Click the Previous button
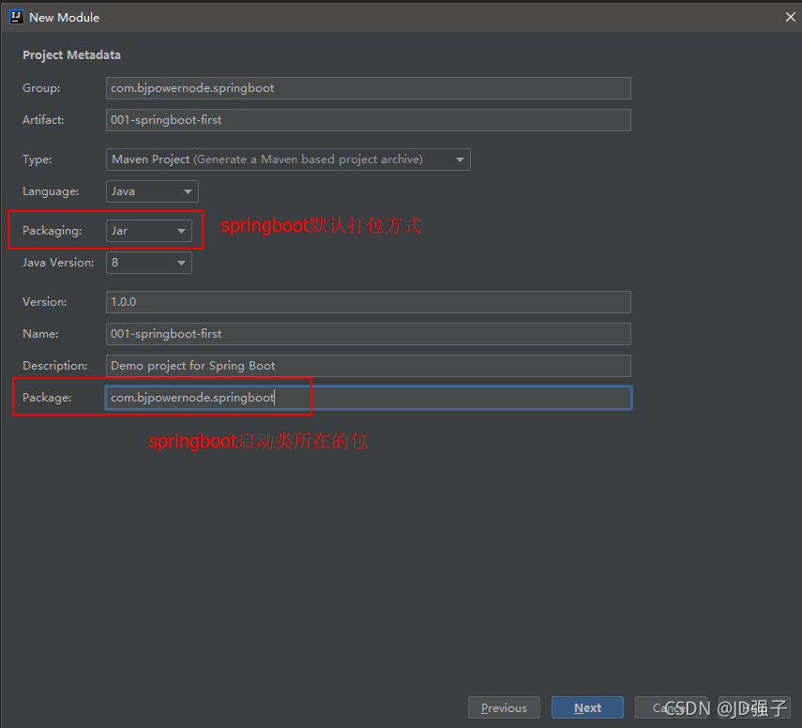The image size is (802, 728). click(504, 707)
